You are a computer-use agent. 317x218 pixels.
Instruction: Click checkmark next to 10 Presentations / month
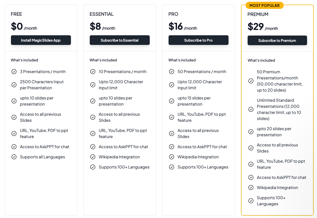tap(93, 72)
